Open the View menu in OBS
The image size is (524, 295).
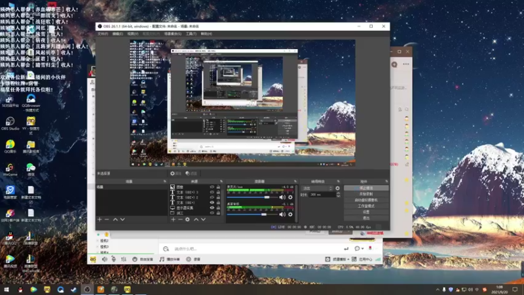[133, 34]
